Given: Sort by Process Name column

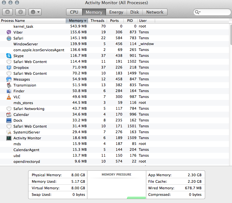Looking at the screenshot, I should pyautogui.click(x=33, y=21).
